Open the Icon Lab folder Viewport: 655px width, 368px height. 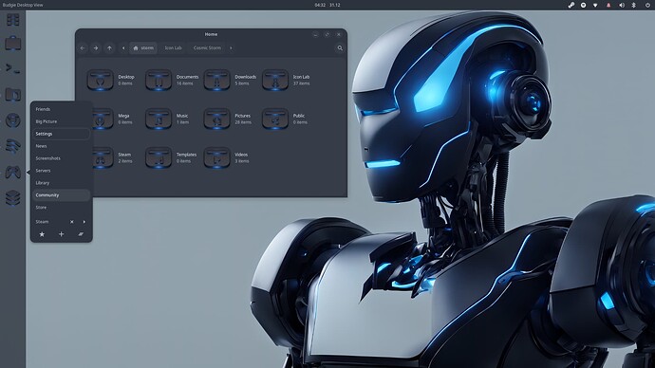pos(275,80)
